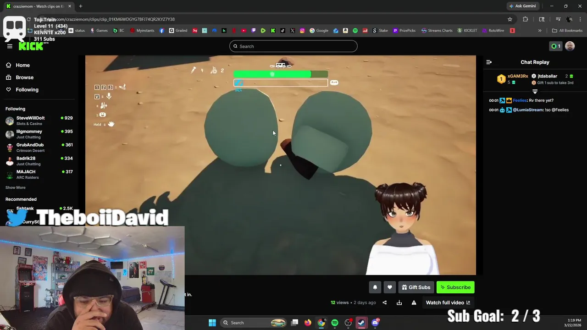This screenshot has height=330, width=587.
Task: Open PrizePicks bookmark
Action: click(404, 31)
